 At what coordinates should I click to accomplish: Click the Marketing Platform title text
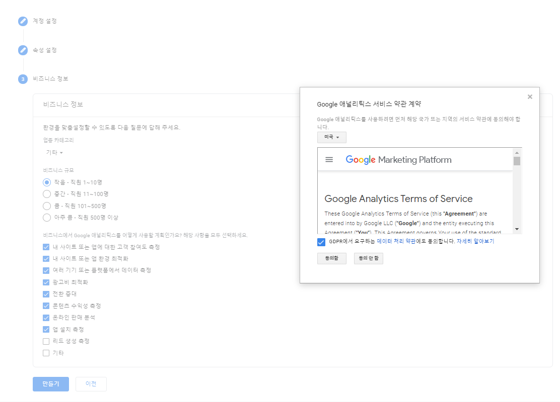(414, 160)
